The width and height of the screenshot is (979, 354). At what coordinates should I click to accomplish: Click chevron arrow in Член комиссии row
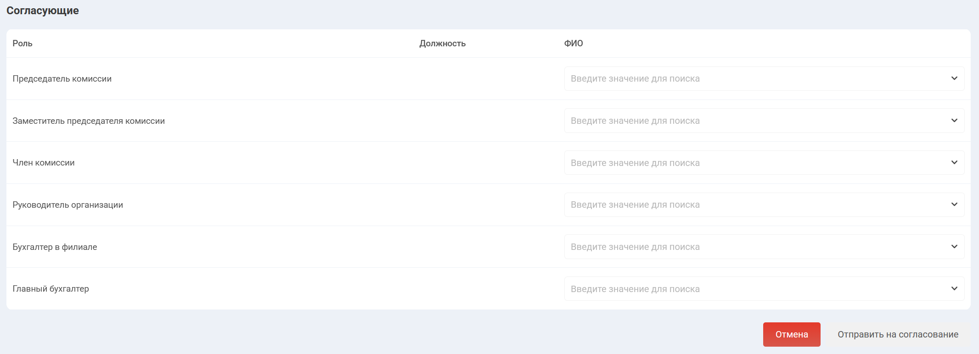pyautogui.click(x=954, y=162)
